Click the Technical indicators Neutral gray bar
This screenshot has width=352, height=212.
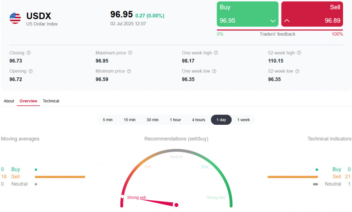click(x=315, y=184)
